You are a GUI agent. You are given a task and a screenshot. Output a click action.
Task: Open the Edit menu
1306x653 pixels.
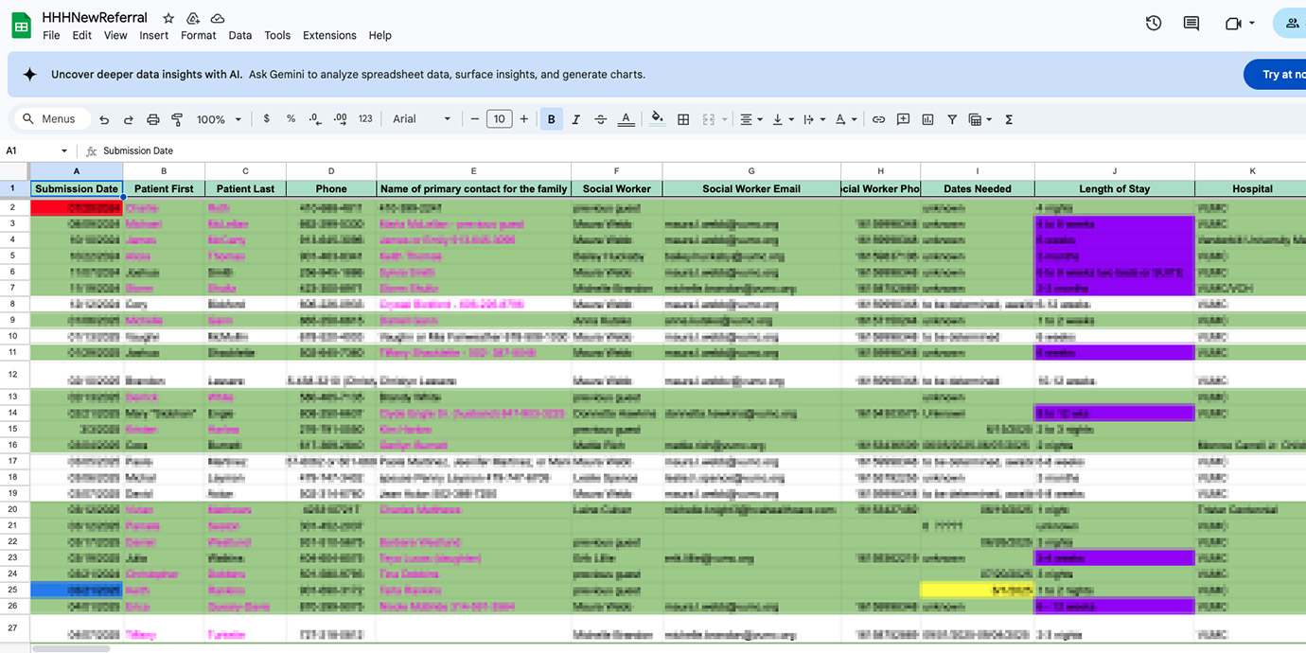(x=82, y=35)
